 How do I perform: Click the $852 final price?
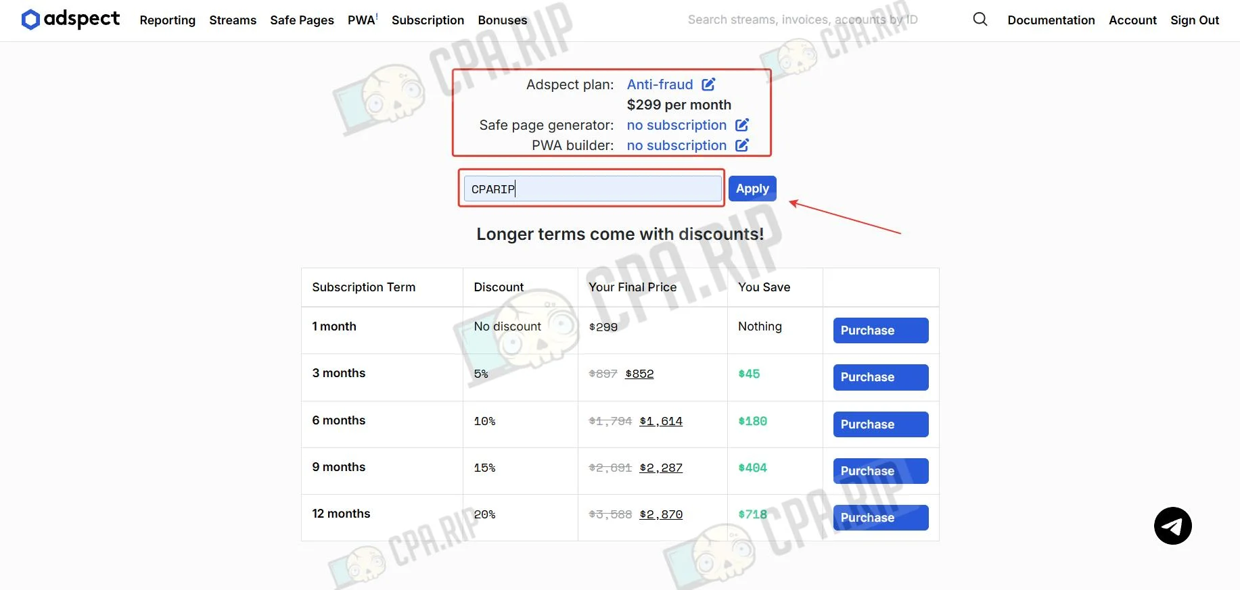639,374
